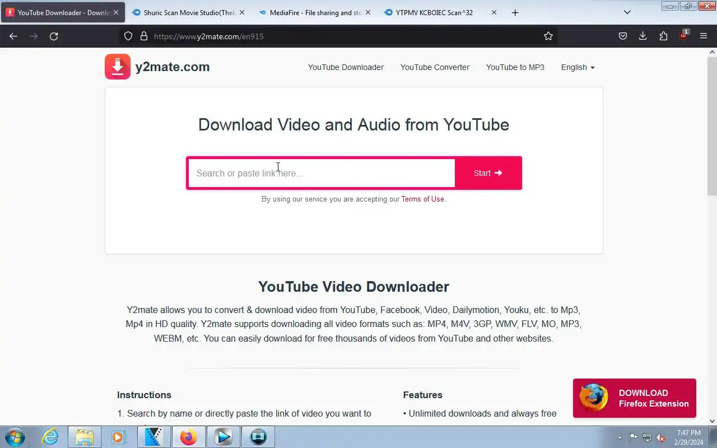This screenshot has width=717, height=448.
Task: Open the Windows Start menu
Action: (x=15, y=437)
